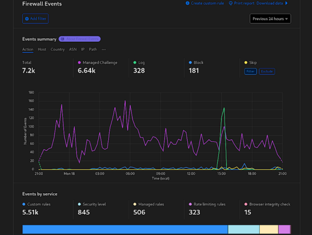Click the blue Custom rules bar segment
Viewport: 312px width, 235px height.
(125, 229)
